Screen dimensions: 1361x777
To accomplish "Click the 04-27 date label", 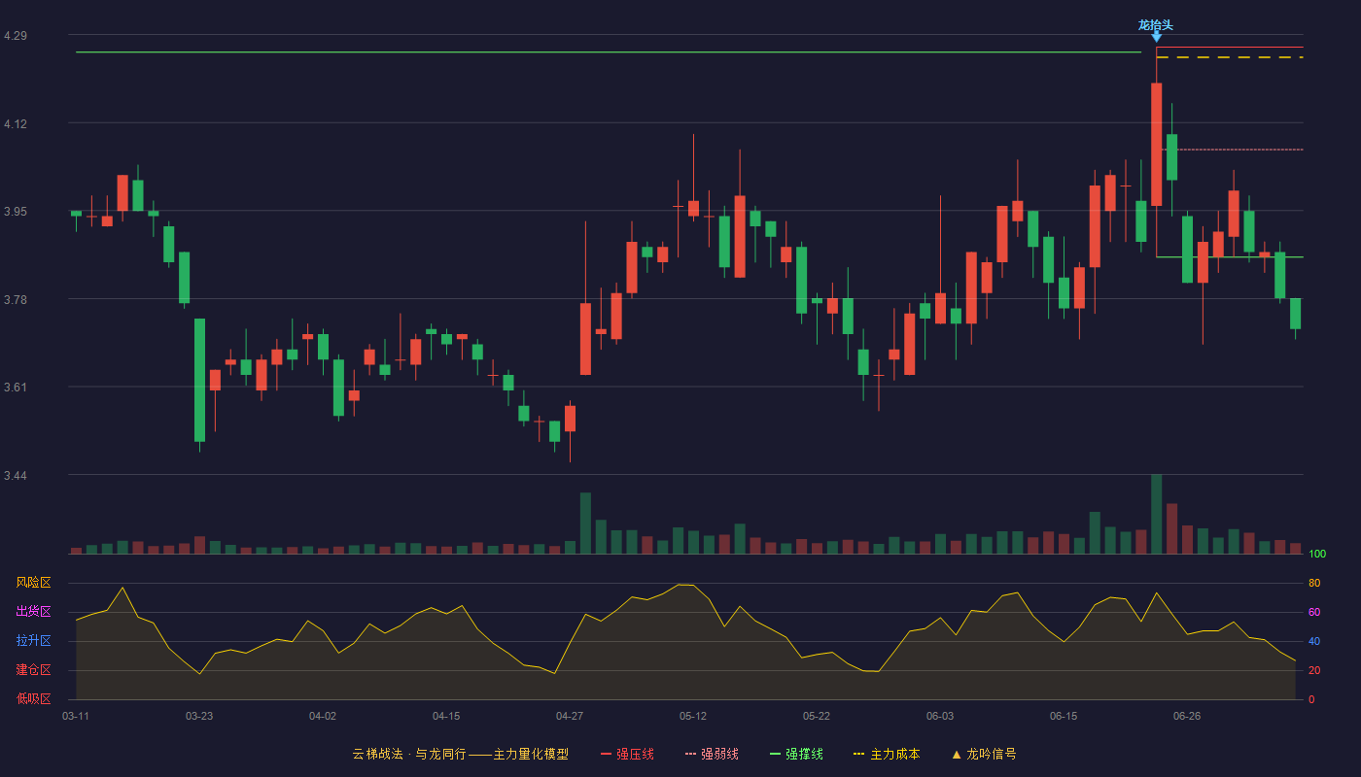I will tap(570, 716).
